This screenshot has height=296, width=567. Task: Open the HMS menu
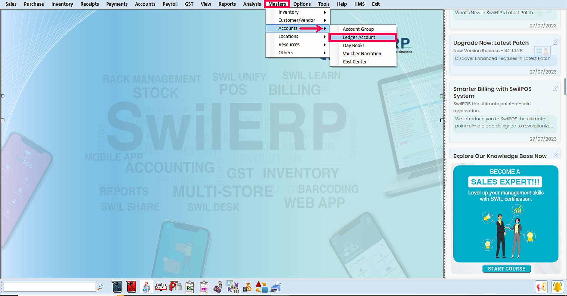click(359, 4)
